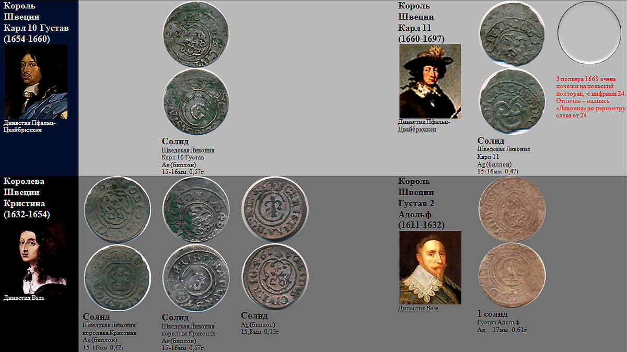Click heading 'Карл 11 (1660-1697)'
This screenshot has height=352, width=627.
[x=421, y=33]
